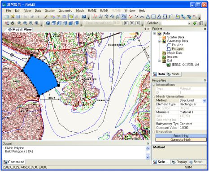Open the Window menu

[130, 11]
